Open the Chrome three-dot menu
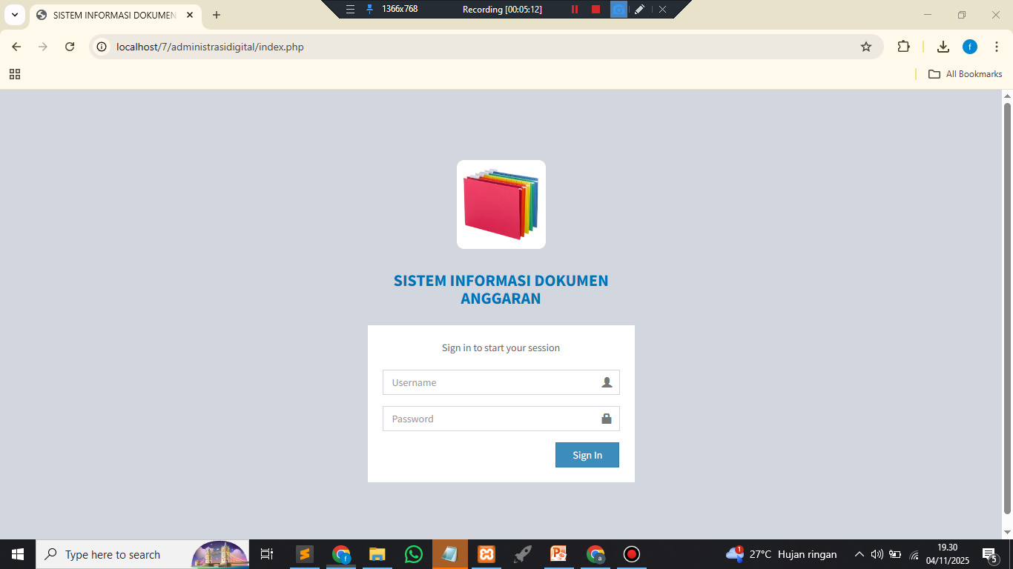 click(997, 47)
